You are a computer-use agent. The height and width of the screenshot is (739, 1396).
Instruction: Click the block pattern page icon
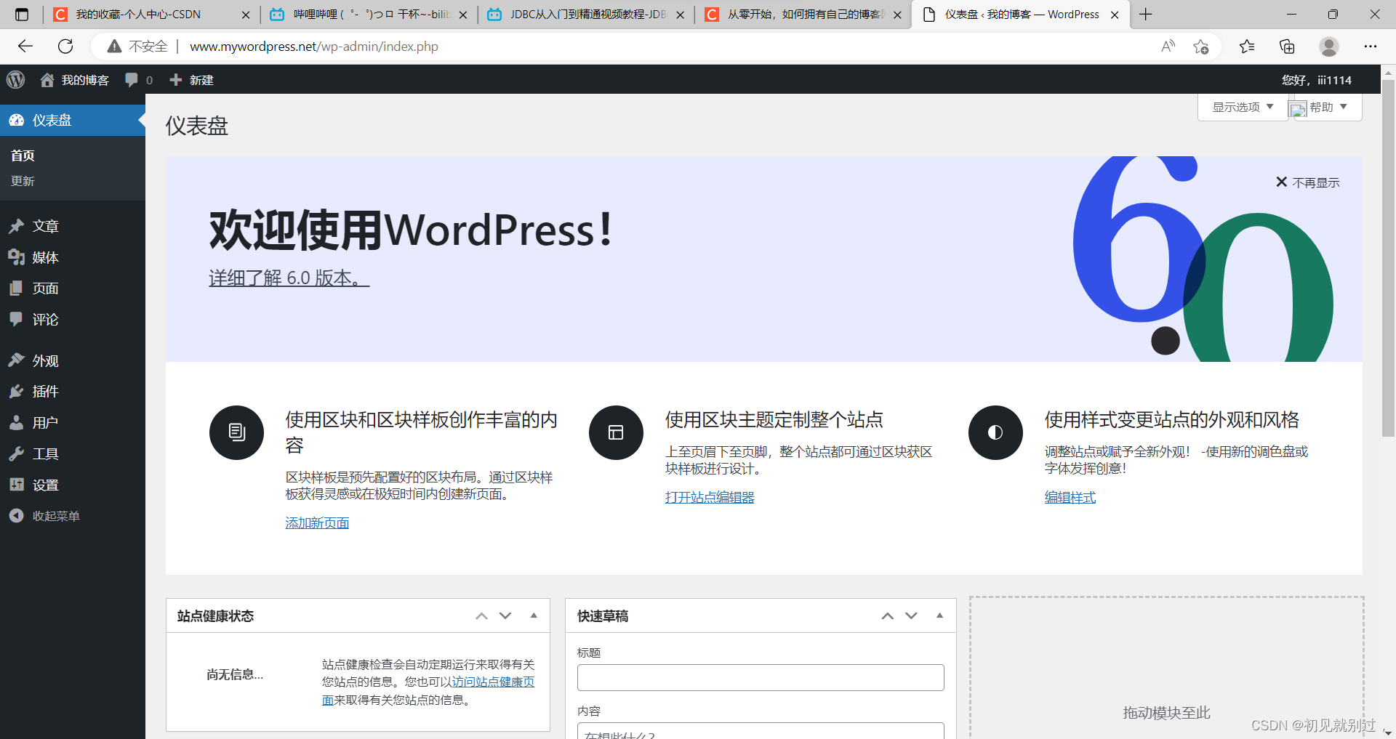pyautogui.click(x=236, y=432)
